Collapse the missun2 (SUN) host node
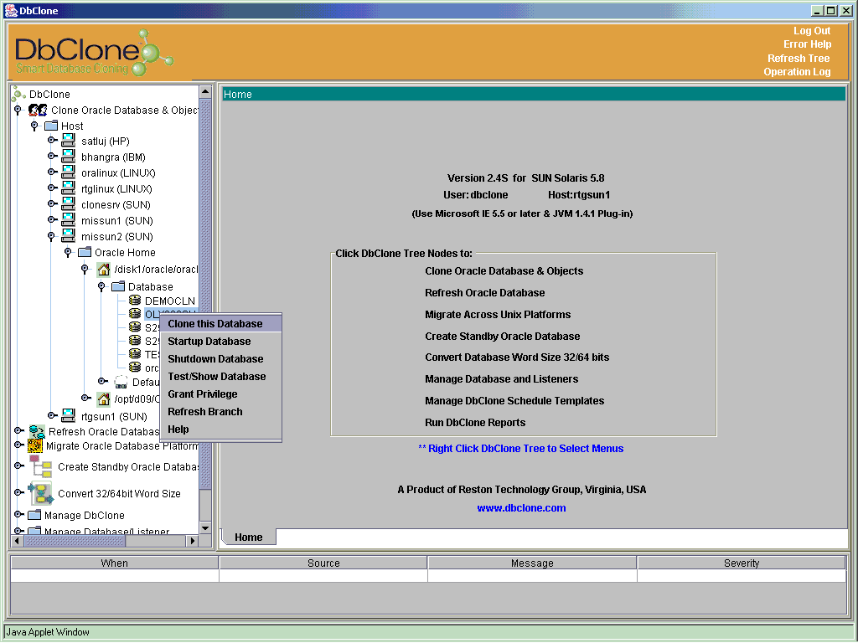The image size is (858, 643). pyautogui.click(x=51, y=236)
